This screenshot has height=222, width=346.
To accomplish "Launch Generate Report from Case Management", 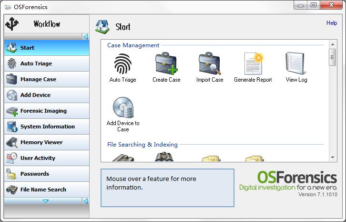I will [253, 64].
